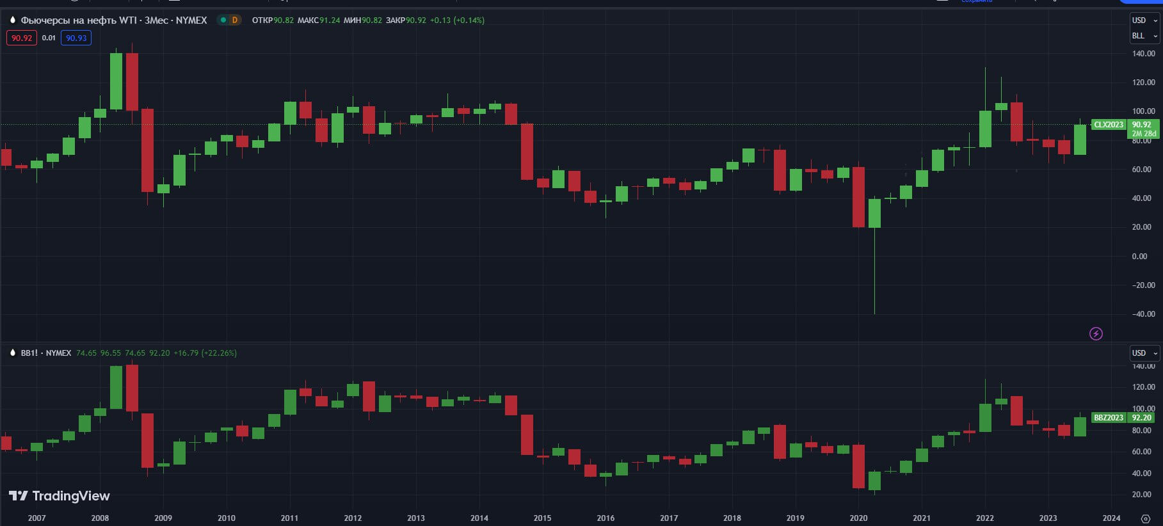Image resolution: width=1163 pixels, height=526 pixels.
Task: Click the 2016 label on time axis
Action: click(x=606, y=518)
